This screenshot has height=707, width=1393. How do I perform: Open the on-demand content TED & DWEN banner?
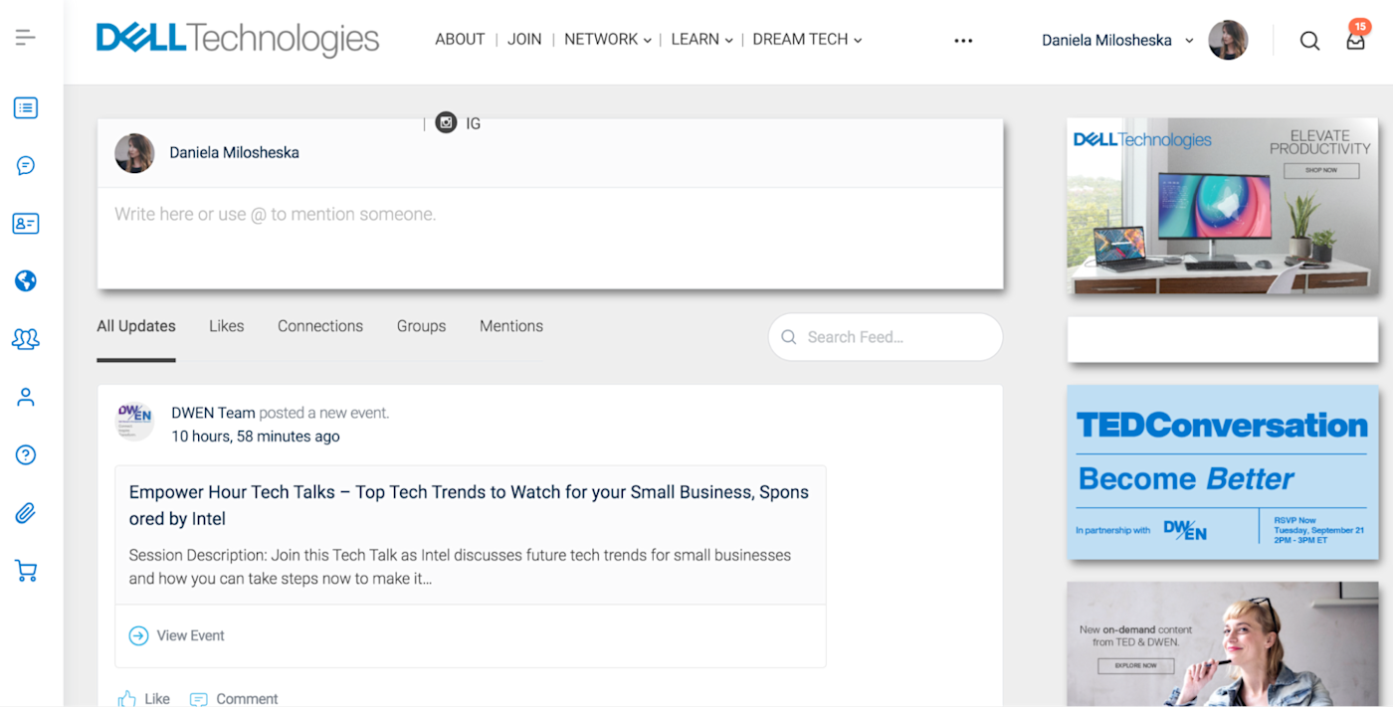click(x=1223, y=644)
